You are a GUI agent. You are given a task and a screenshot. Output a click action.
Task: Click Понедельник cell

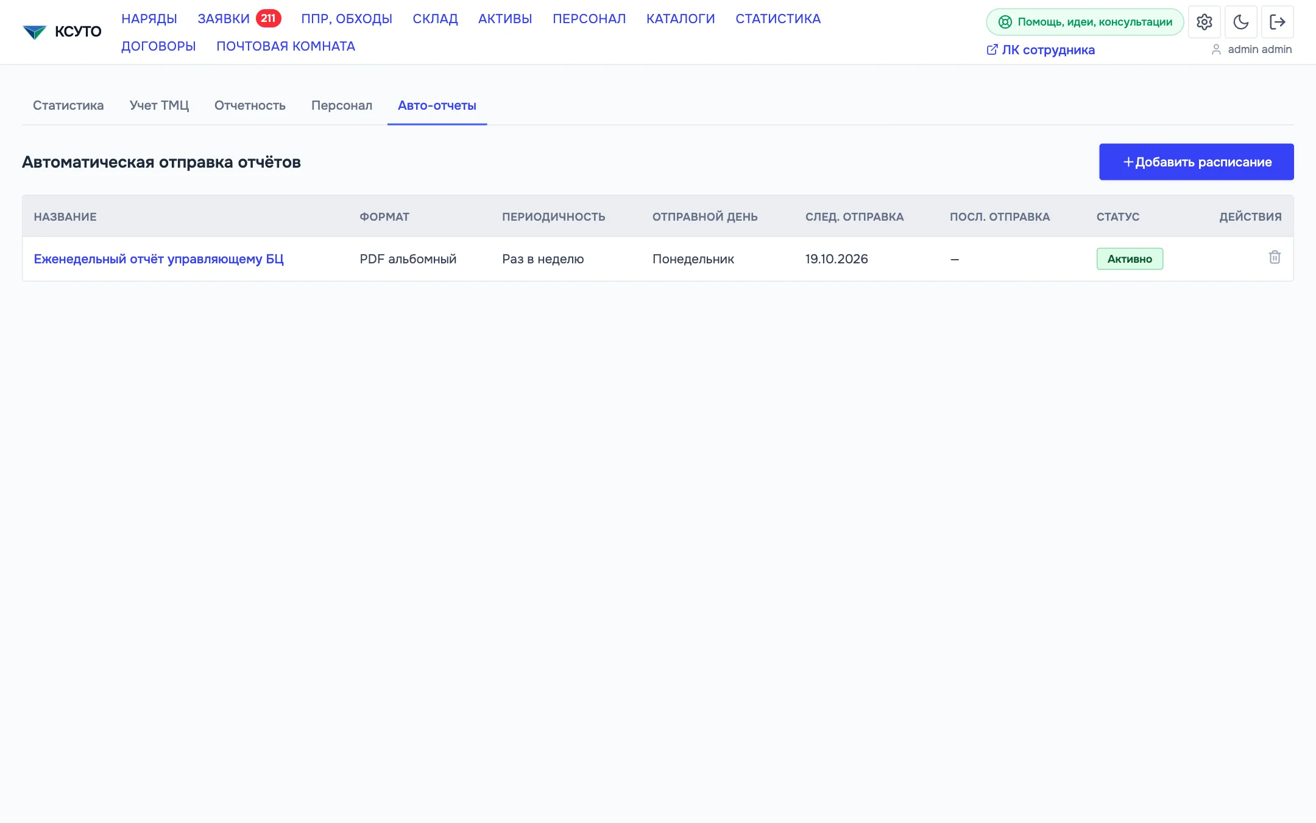coord(693,259)
